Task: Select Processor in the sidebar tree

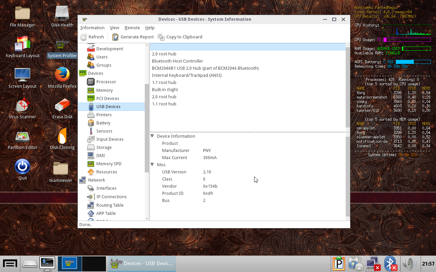Action: 106,82
